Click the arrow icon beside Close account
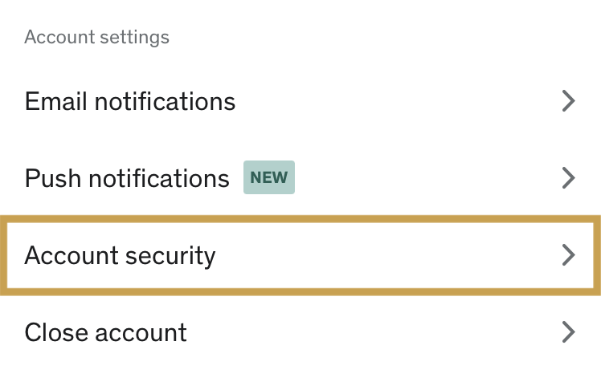 [x=569, y=331]
